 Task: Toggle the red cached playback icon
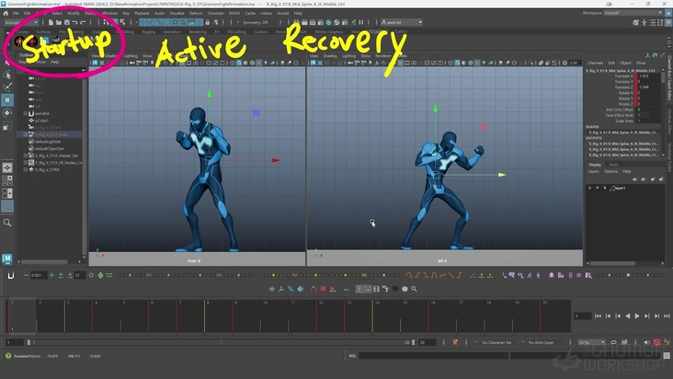tap(656, 342)
